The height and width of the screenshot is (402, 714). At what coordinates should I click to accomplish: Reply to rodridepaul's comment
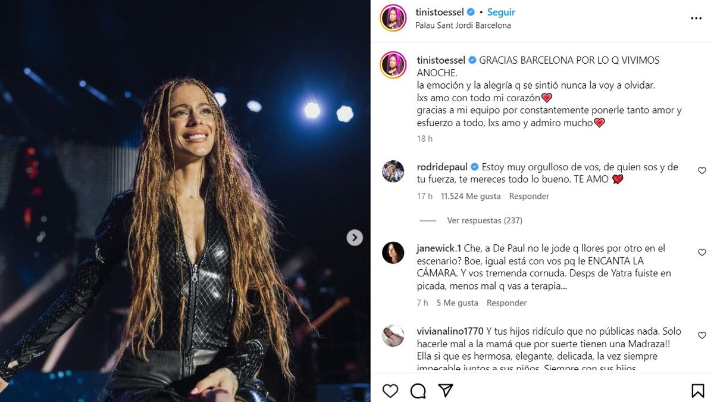529,196
